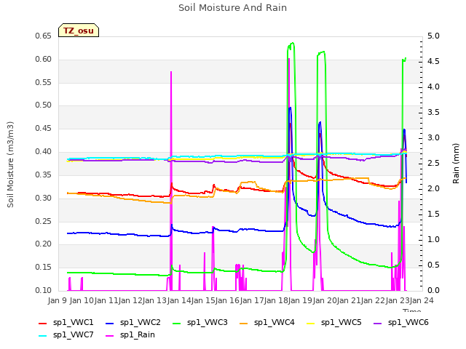The width and height of the screenshot is (466, 349).
Task: Toggle the sp1_VWC4 legend entry
Action: [x=267, y=323]
